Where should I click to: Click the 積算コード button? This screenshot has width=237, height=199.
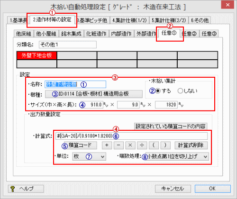click(81, 145)
